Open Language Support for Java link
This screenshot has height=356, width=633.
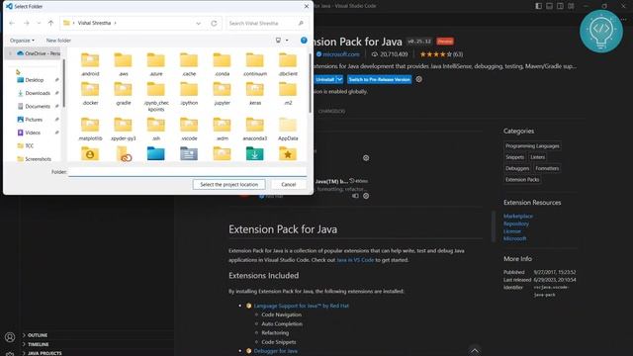tap(301, 306)
